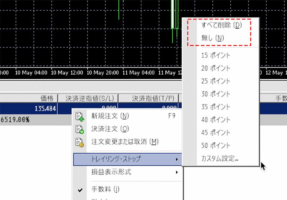This screenshot has width=287, height=200.
Task: Set trailing stop to 50 ポイント
Action: coord(216,146)
